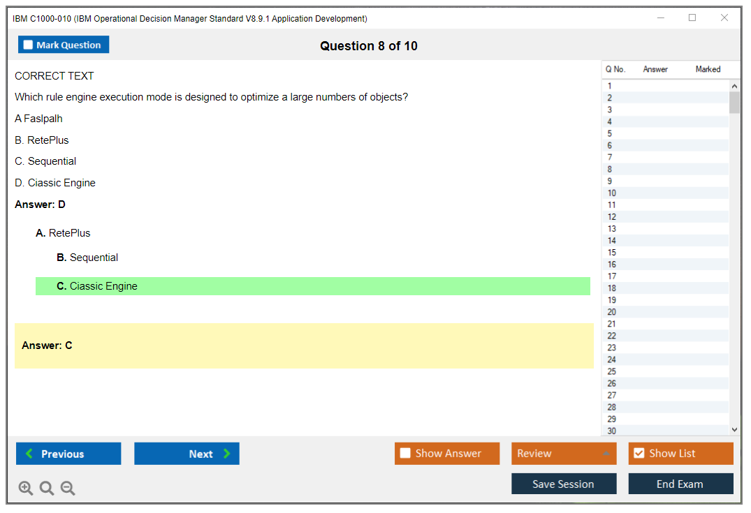The image size is (751, 513).
Task: Jump to question 8 in list
Action: click(x=610, y=169)
